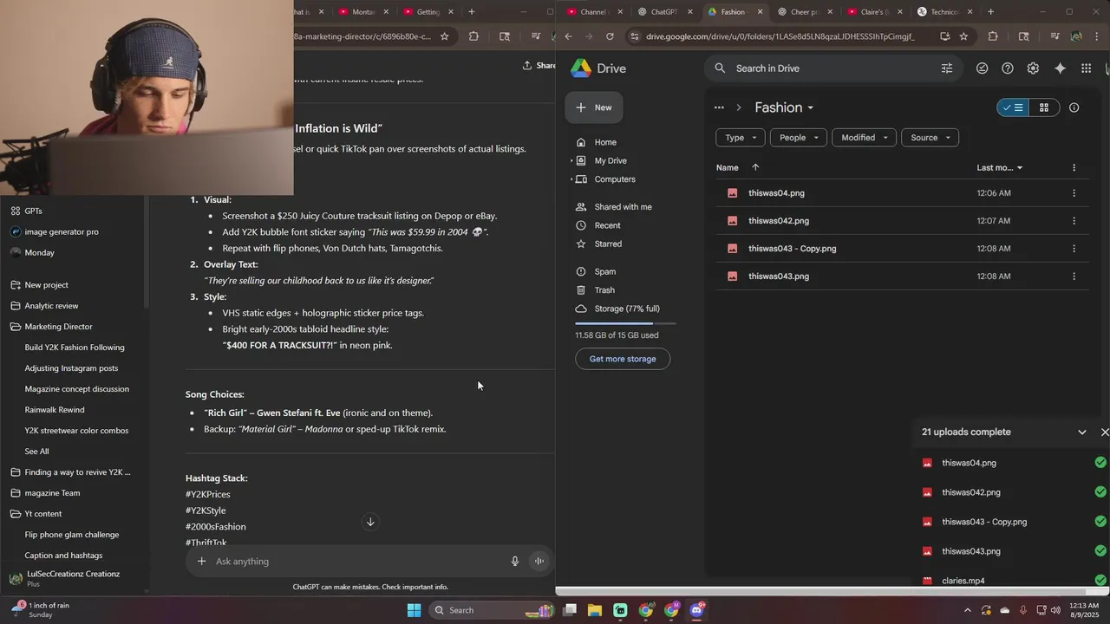Expand Computers tree

(x=571, y=179)
